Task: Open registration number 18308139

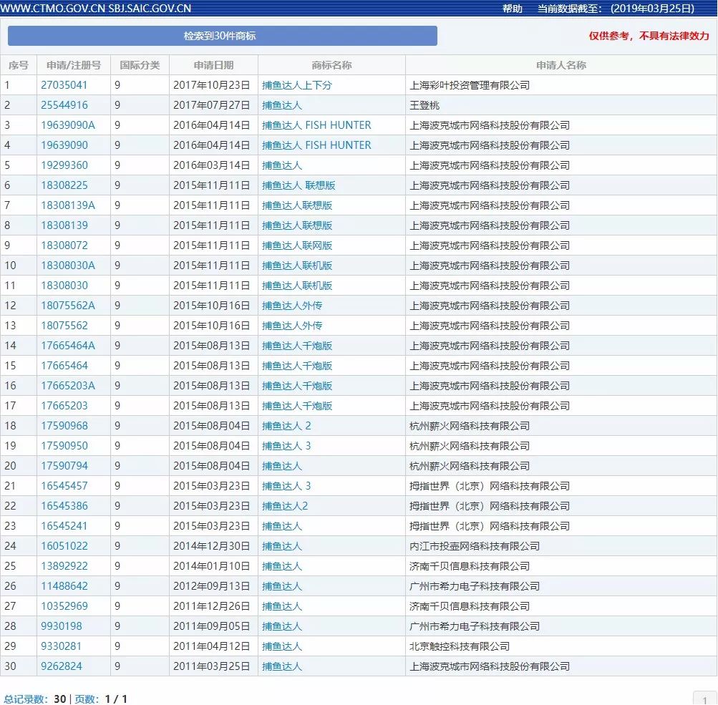Action: point(64,225)
